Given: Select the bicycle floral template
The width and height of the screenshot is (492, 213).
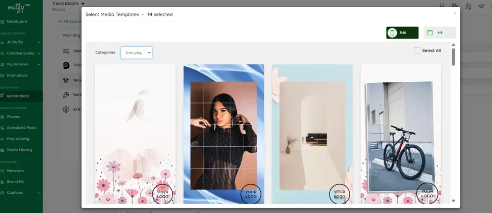Looking at the screenshot, I should pos(401,134).
